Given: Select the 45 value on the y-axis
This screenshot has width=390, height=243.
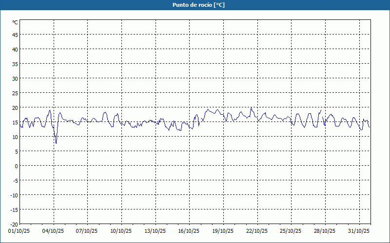Looking at the screenshot, I should 15,35.
